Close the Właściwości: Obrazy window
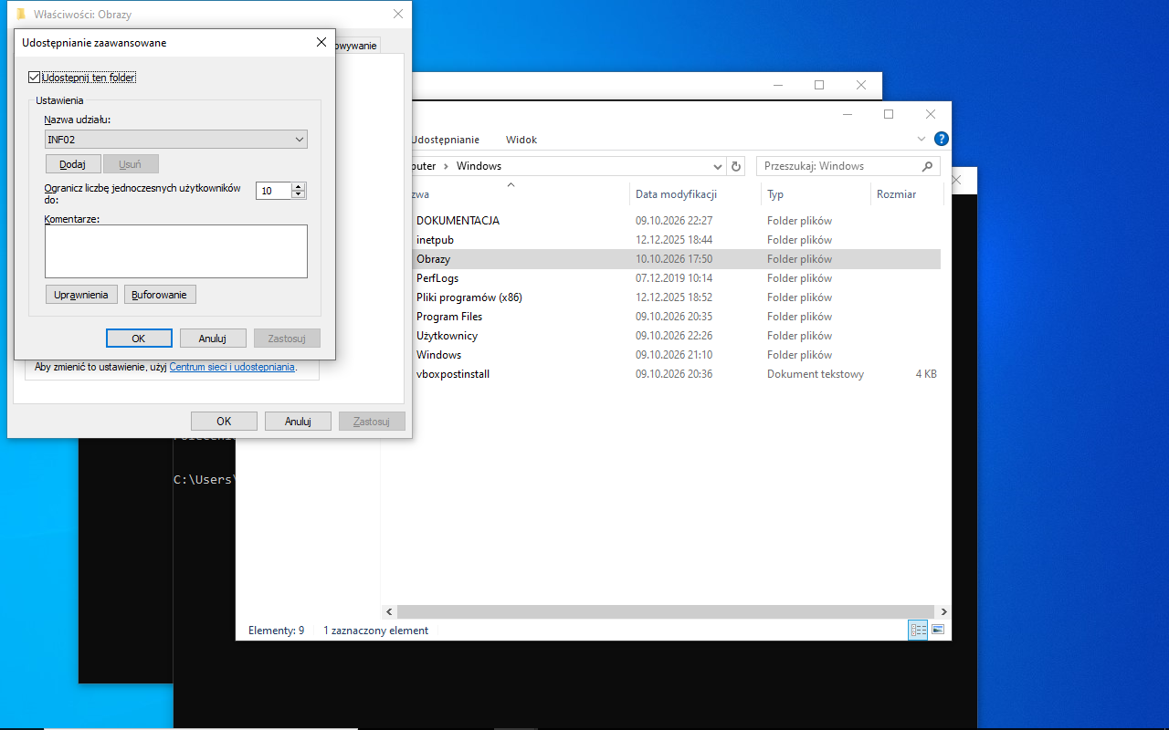1169x730 pixels. pos(398,15)
